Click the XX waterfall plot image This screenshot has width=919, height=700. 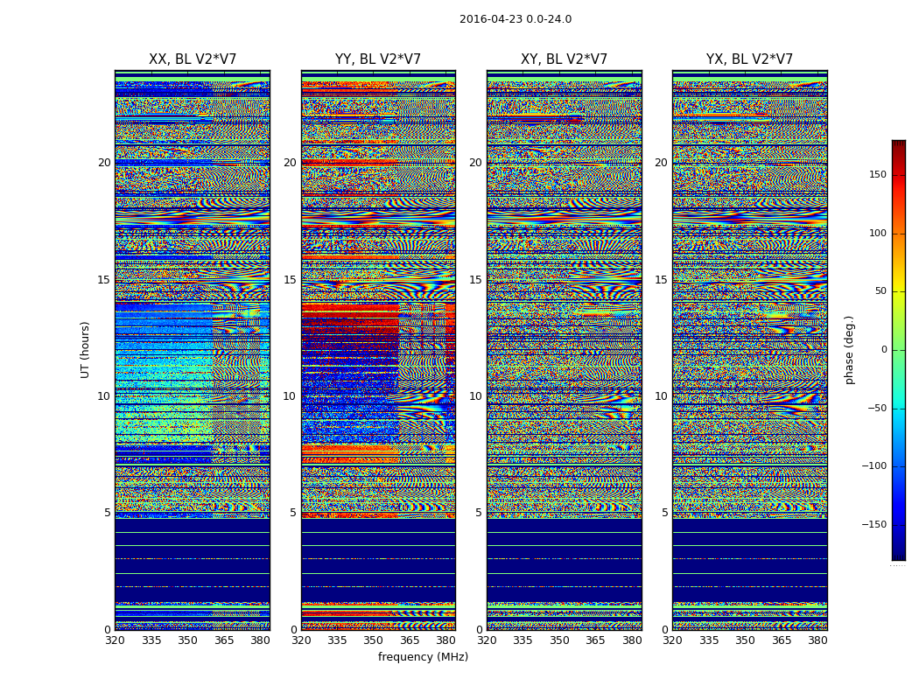click(193, 350)
